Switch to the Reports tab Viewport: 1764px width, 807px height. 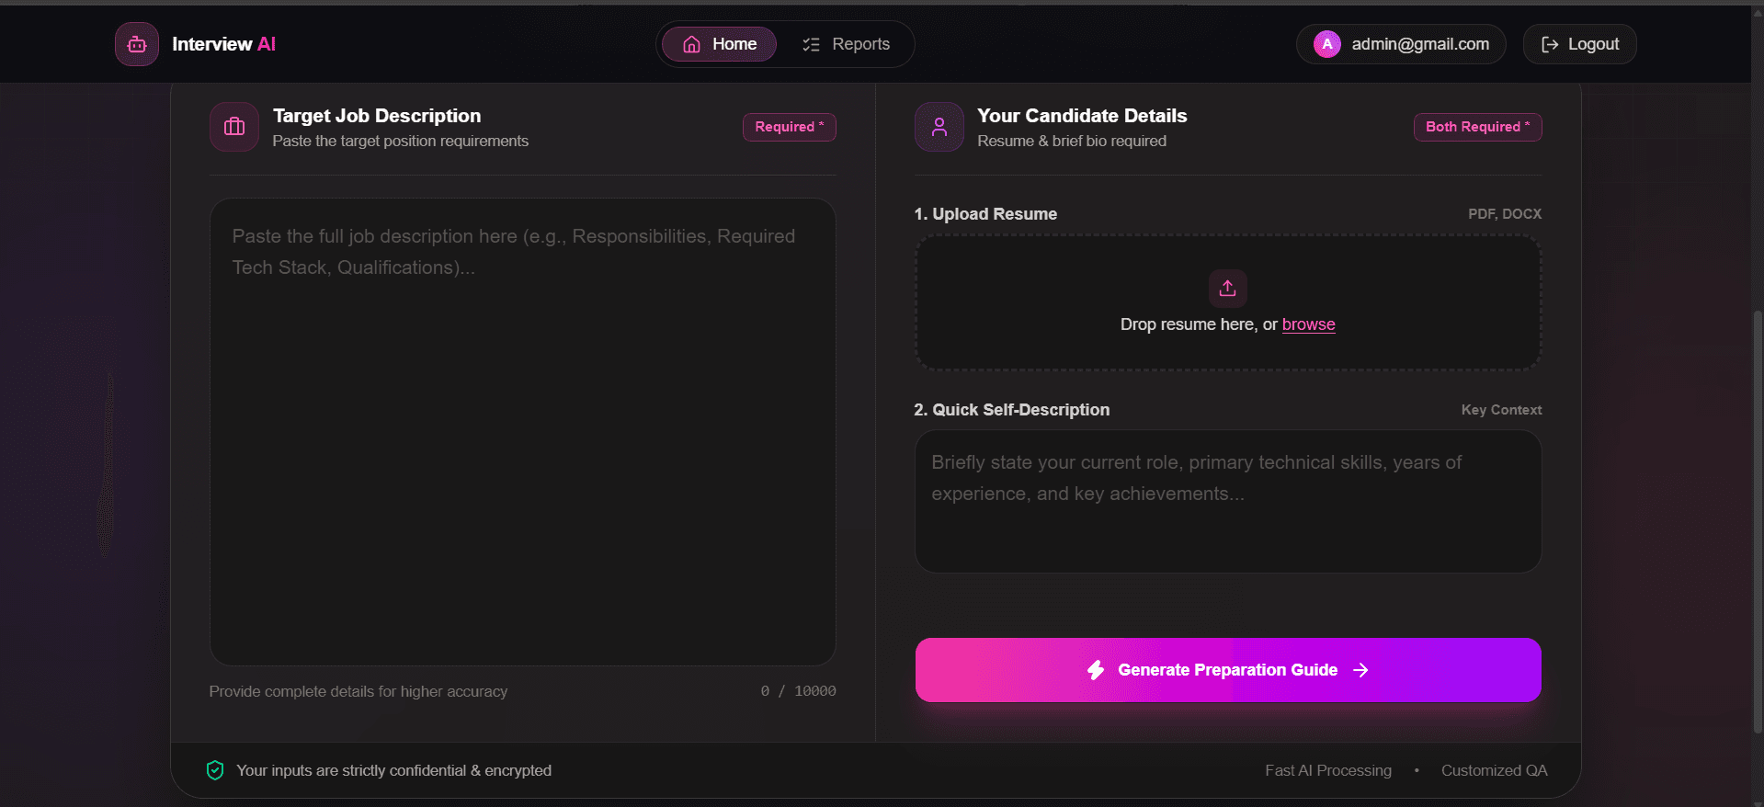(846, 44)
